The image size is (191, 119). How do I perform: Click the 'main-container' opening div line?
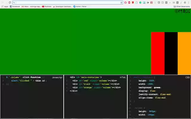point(86,77)
